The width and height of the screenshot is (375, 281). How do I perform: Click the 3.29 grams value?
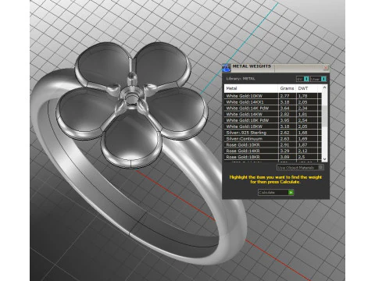[x=284, y=151]
